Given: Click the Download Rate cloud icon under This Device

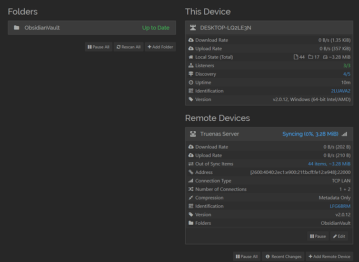Looking at the screenshot, I should (x=191, y=40).
